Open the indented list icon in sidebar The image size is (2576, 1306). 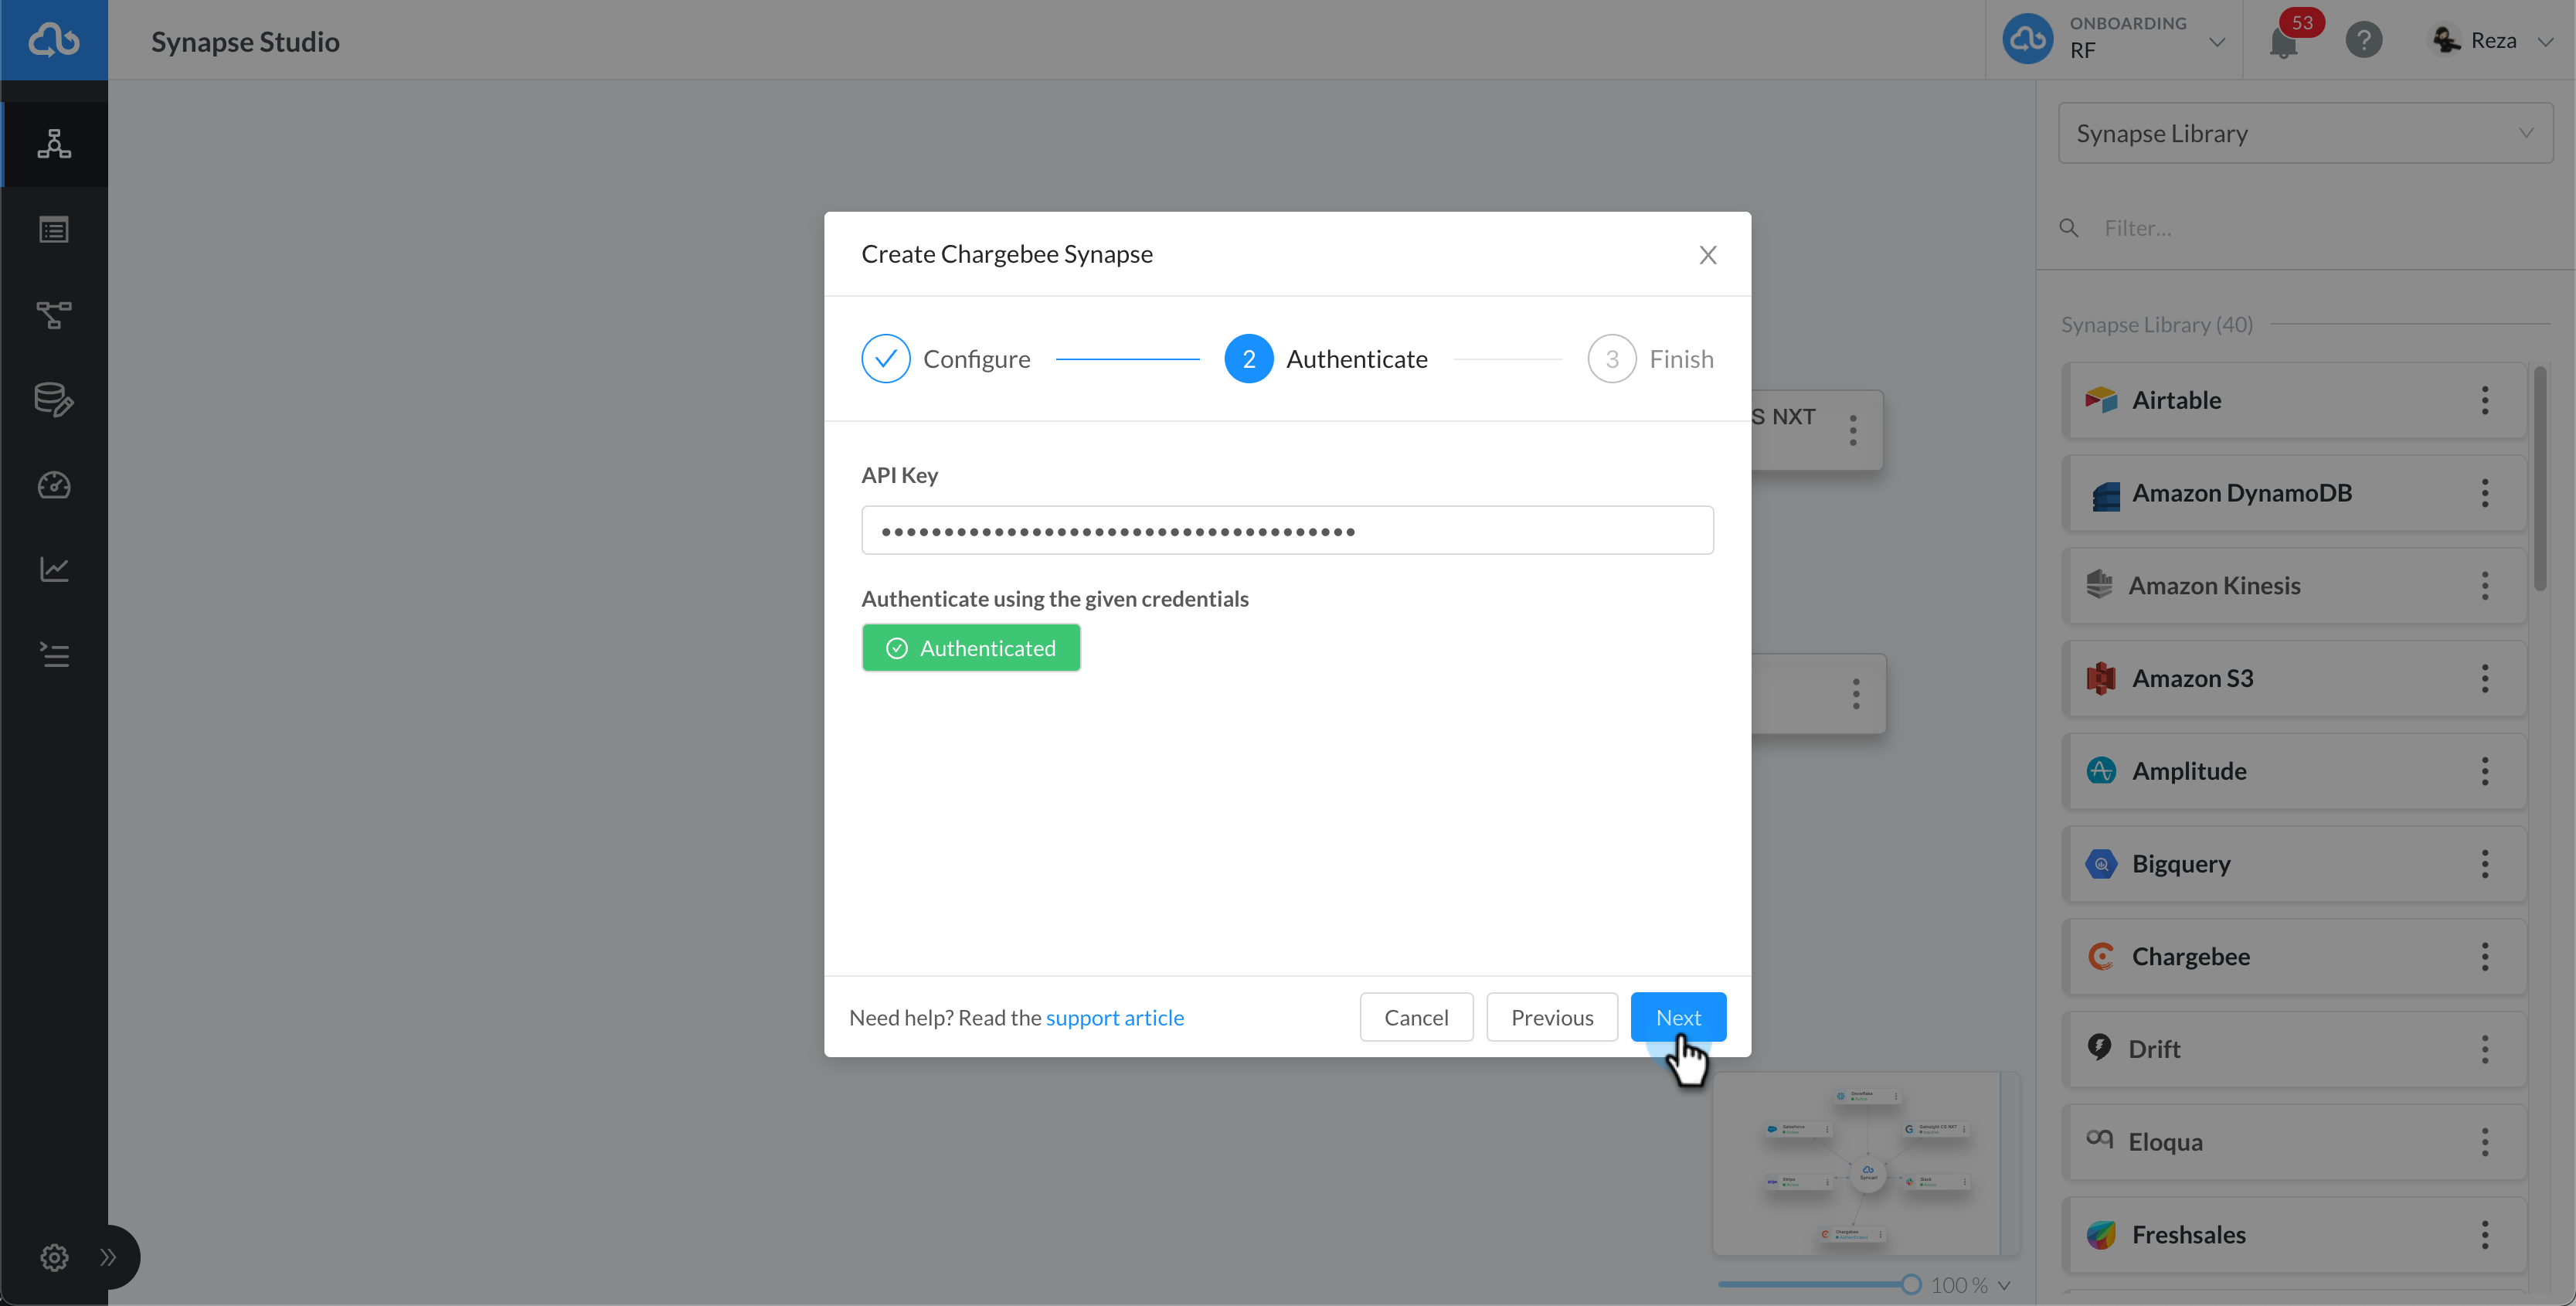coord(54,655)
